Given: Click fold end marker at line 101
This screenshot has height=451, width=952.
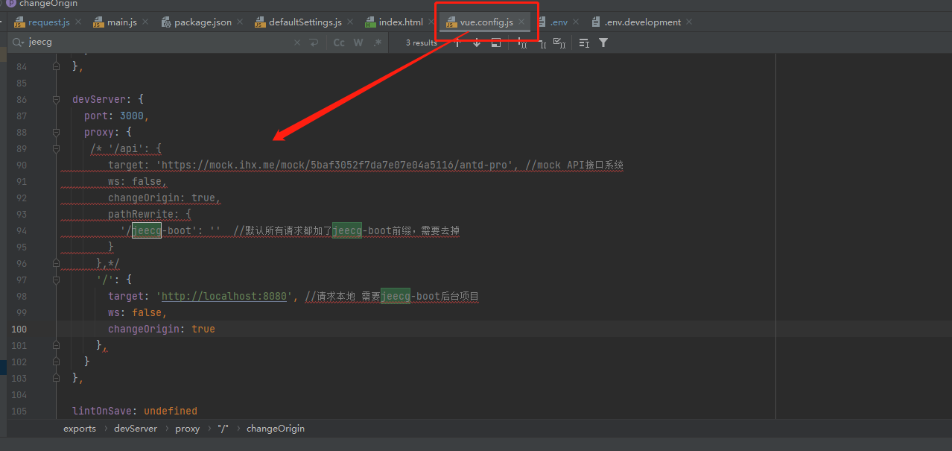Looking at the screenshot, I should [x=56, y=345].
